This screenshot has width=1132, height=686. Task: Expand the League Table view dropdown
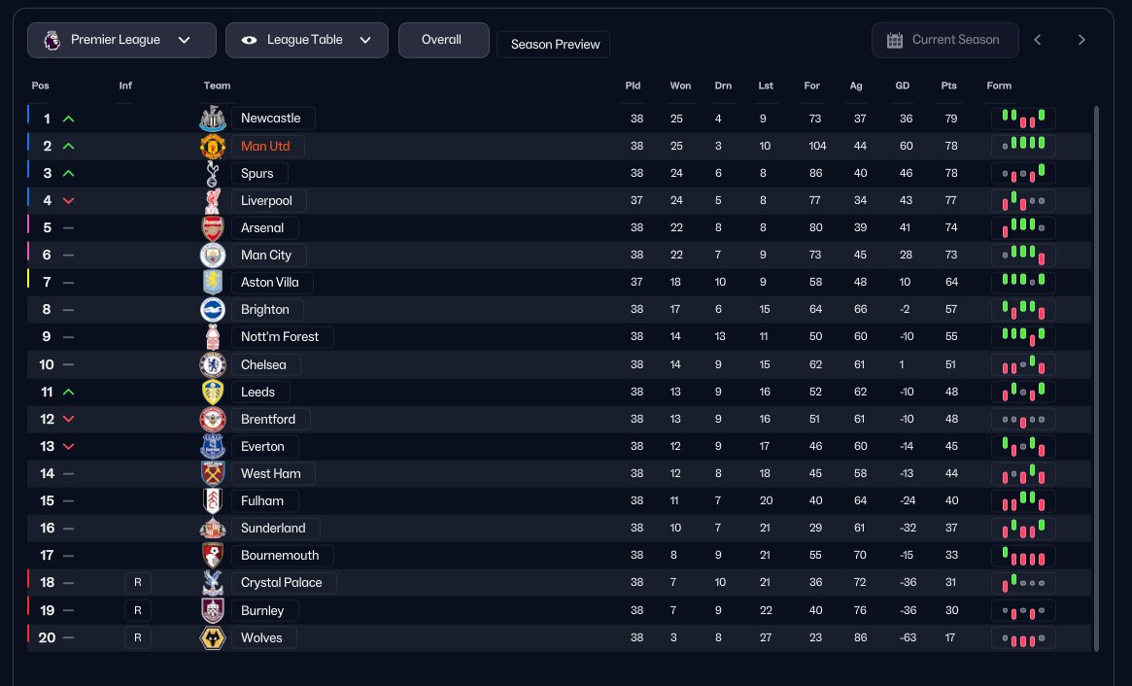(306, 40)
